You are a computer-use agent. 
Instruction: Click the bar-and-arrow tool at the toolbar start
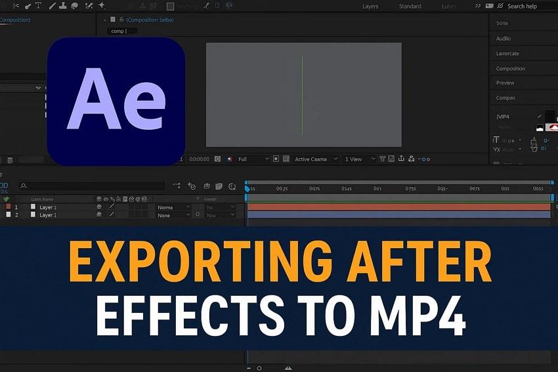[x=16, y=6]
